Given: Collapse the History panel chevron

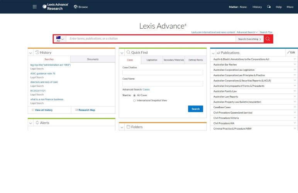Looking at the screenshot, I should pyautogui.click(x=30, y=53).
